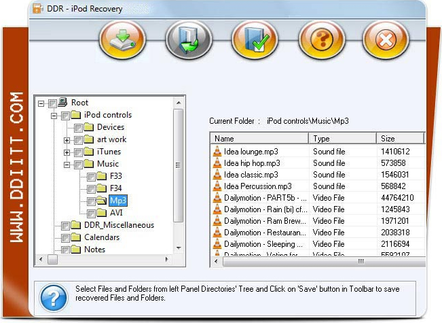Tick the checkbox next to Devices folder

pos(79,128)
